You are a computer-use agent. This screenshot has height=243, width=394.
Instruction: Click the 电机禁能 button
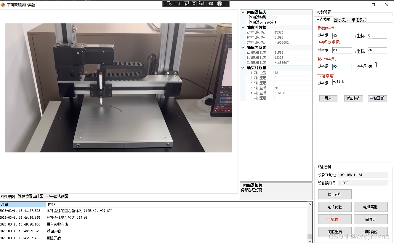pos(371,207)
